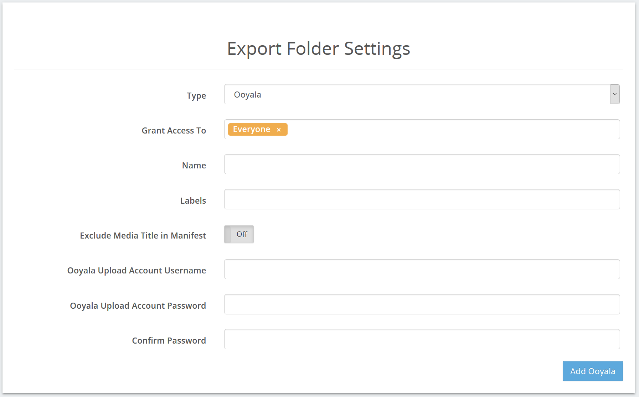Focus the Labels input field
Screen dimensions: 639x397
tap(422, 199)
